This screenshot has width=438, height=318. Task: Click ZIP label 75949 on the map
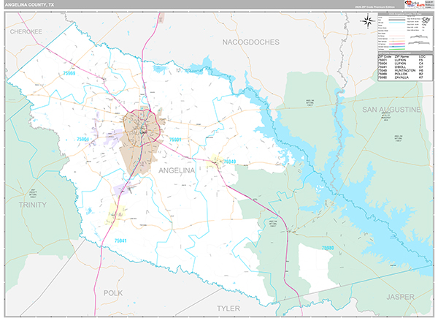click(230, 162)
